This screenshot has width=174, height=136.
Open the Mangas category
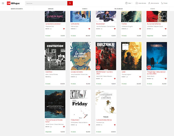(50, 9)
